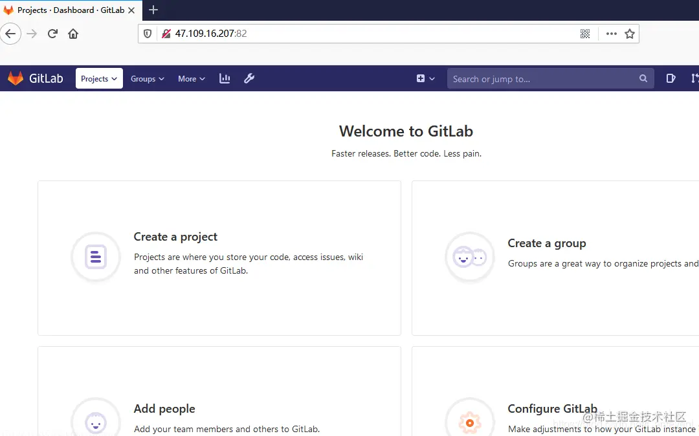Viewport: 699px width, 436px height.
Task: Click the tracking protection shield icon
Action: point(148,34)
